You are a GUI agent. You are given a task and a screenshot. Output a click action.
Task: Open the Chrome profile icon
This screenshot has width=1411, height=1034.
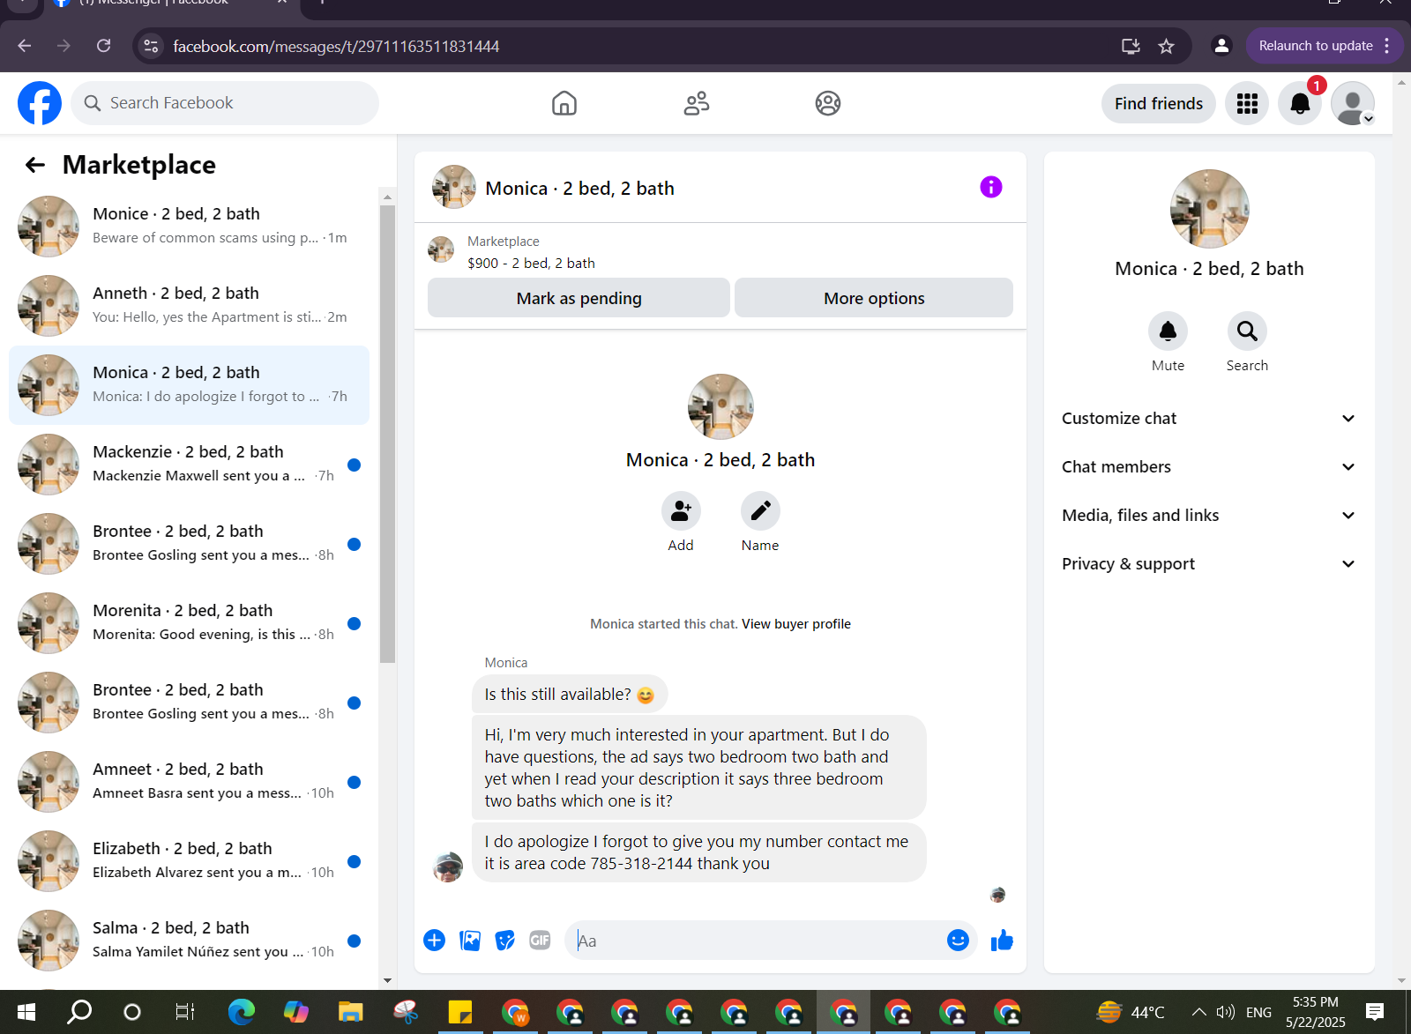[1221, 46]
